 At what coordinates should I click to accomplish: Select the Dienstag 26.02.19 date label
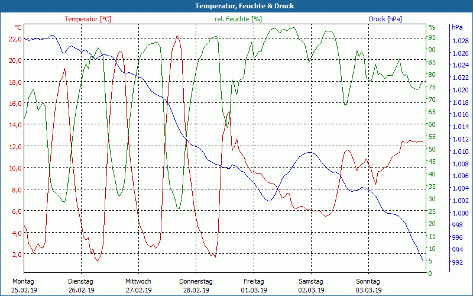81,286
